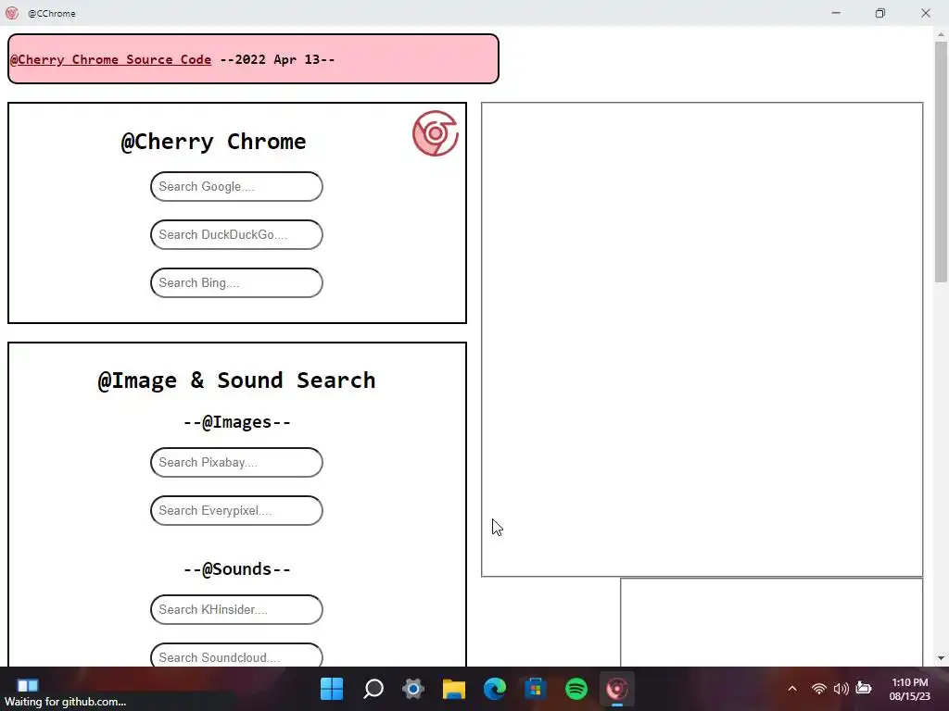Click the Cherry Chrome logo icon
949x711 pixels.
[436, 133]
